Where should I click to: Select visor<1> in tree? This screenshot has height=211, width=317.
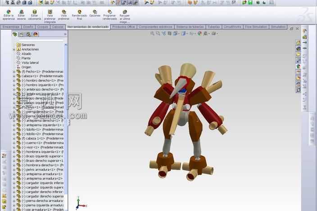click(40, 147)
